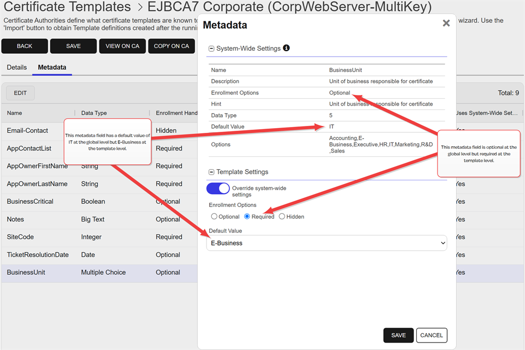525x350 pixels.
Task: Click the EDIT button above grid
Action: [20, 93]
